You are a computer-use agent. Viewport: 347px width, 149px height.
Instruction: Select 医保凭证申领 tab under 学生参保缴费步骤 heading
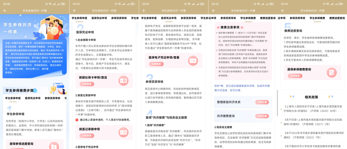(32, 98)
